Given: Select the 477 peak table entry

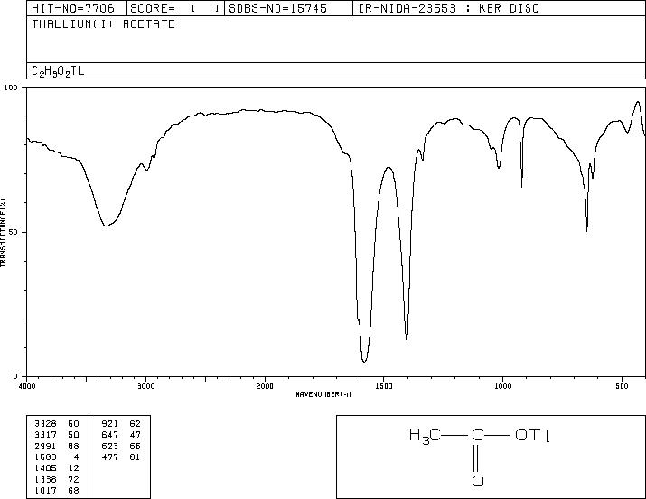Looking at the screenshot, I should [x=121, y=457].
